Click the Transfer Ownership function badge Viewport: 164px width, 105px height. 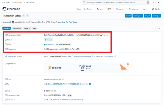(x=55, y=57)
